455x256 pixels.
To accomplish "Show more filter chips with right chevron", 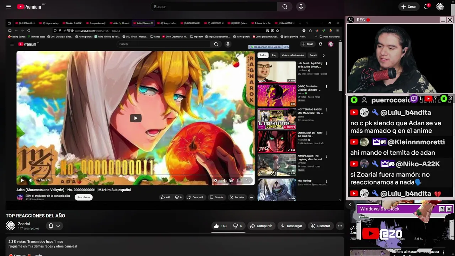I will [323, 55].
